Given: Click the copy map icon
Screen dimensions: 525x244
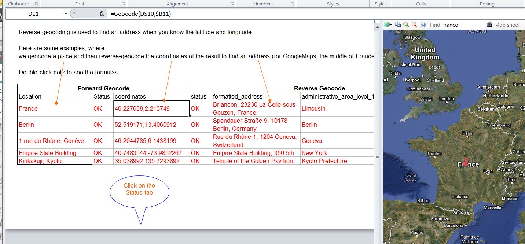Looking at the screenshot, I should 398,25.
